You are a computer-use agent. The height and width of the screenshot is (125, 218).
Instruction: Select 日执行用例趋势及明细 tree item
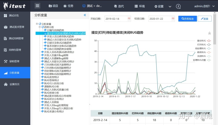click(x=59, y=49)
